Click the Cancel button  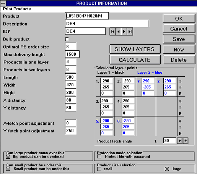[x=179, y=29]
